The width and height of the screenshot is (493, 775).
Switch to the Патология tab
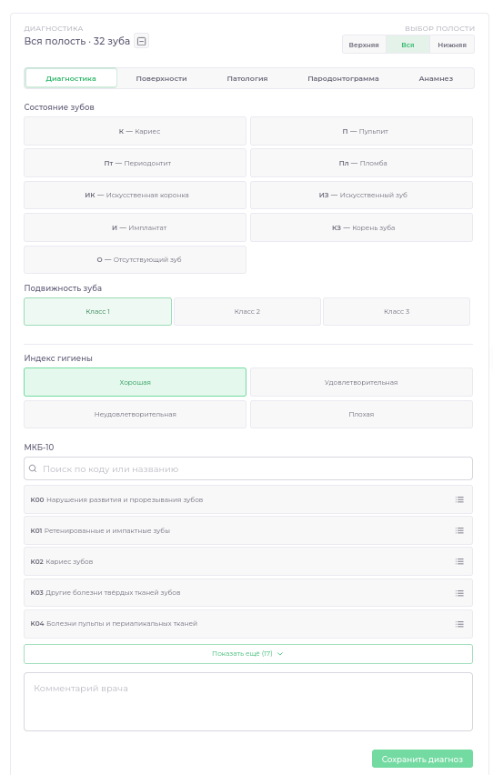click(247, 78)
